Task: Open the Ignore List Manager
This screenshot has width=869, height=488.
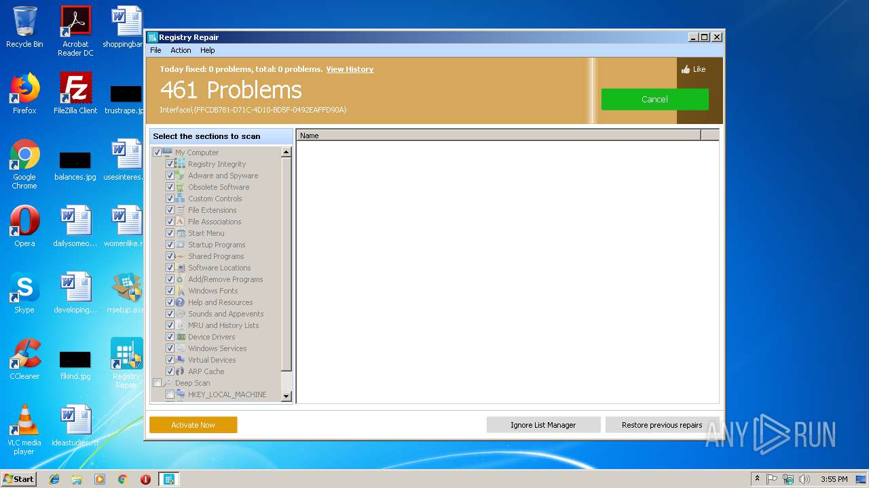Action: pyautogui.click(x=543, y=425)
